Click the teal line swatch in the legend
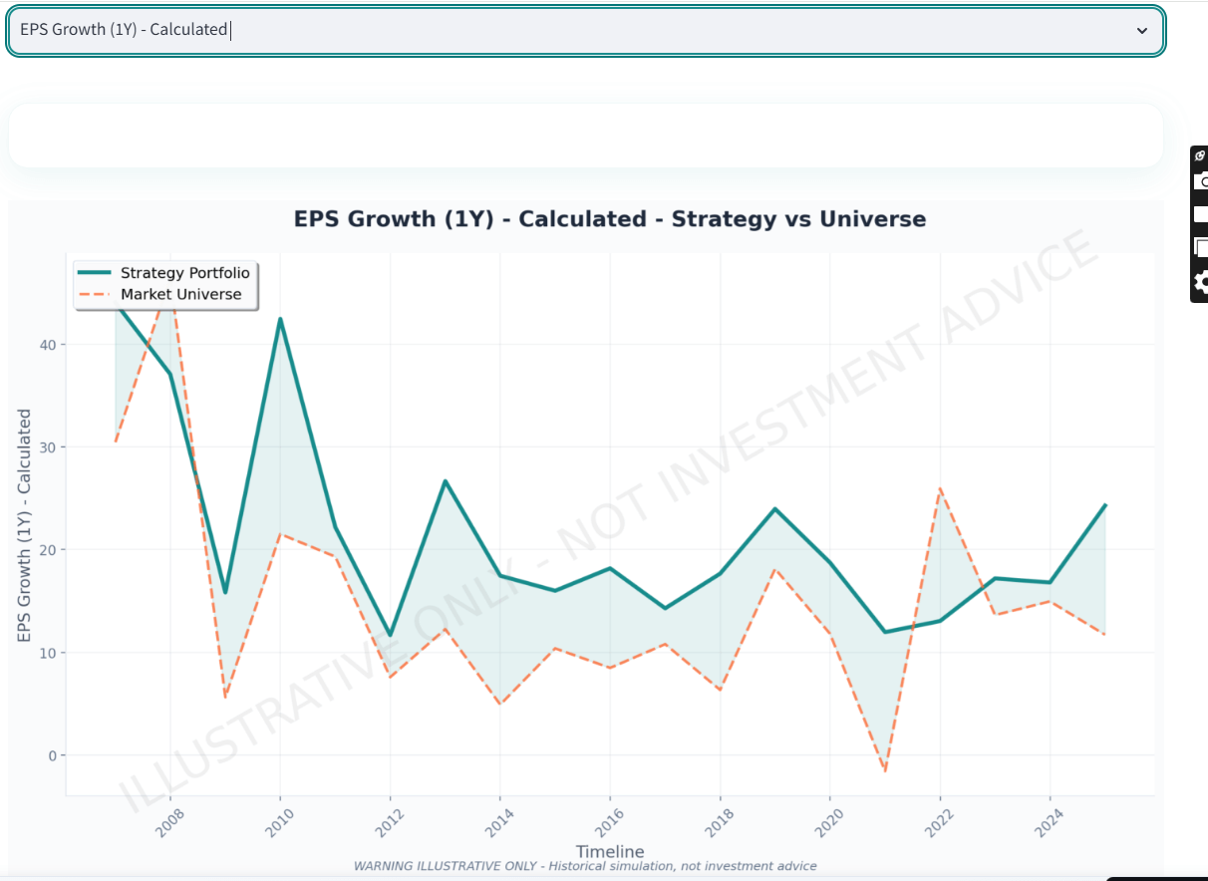This screenshot has height=881, width=1208. 97,273
